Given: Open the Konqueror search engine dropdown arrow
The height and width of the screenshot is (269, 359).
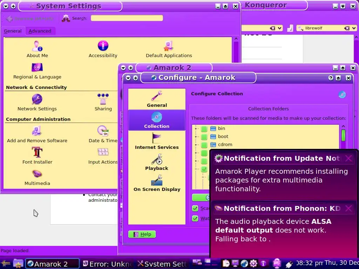Looking at the screenshot, I should click(354, 28).
